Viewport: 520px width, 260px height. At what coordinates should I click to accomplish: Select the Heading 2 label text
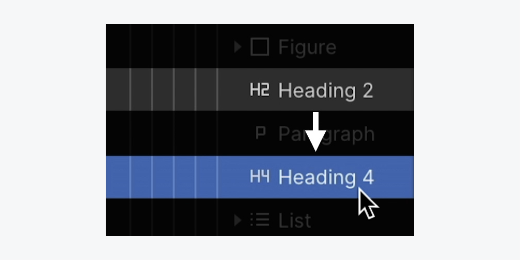pos(326,90)
